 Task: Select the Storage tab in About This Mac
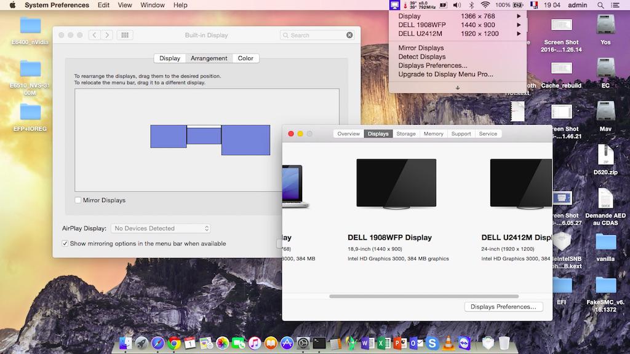click(x=405, y=133)
